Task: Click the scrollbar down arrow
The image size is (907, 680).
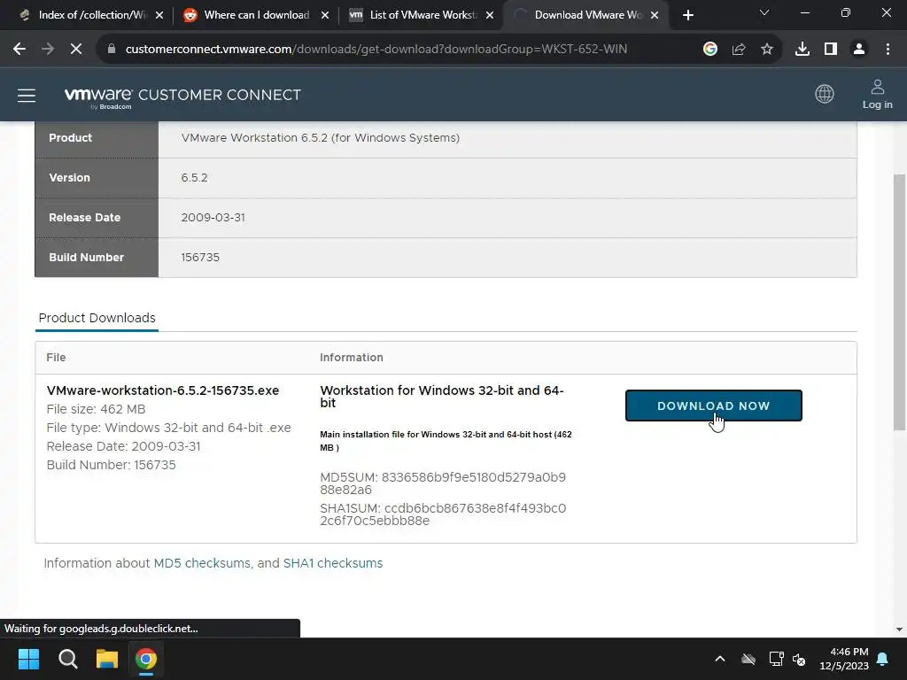Action: pyautogui.click(x=899, y=630)
